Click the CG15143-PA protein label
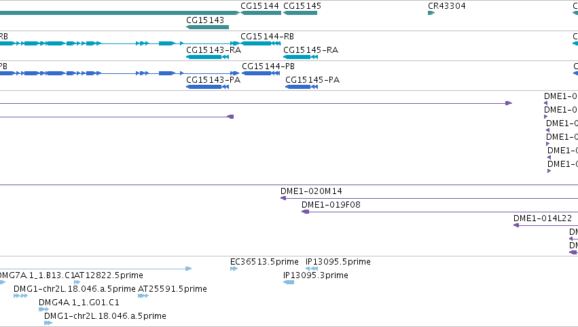578x327 pixels. [213, 80]
